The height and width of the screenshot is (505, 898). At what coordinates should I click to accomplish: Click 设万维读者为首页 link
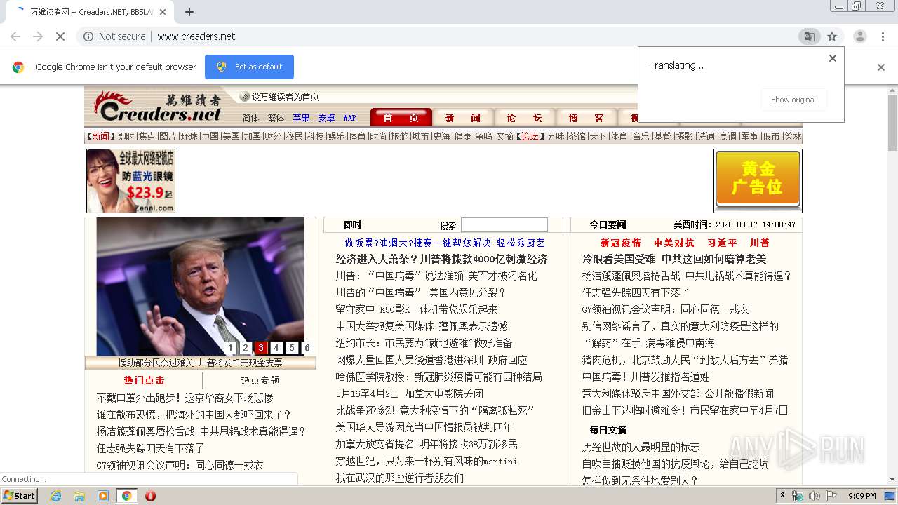285,97
